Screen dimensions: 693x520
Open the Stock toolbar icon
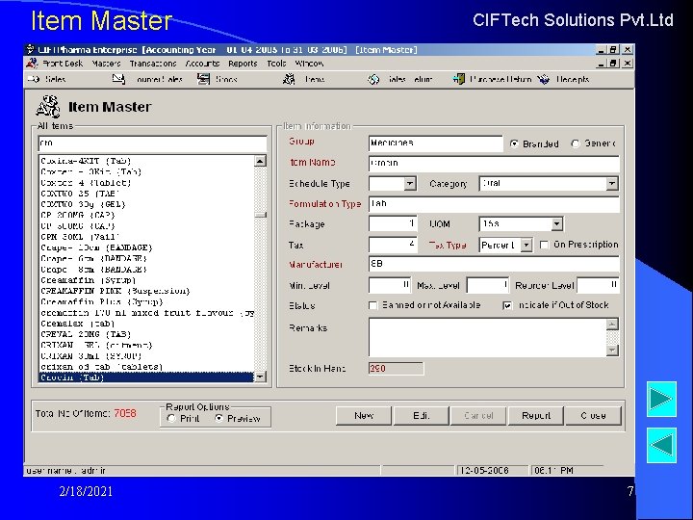click(x=203, y=79)
